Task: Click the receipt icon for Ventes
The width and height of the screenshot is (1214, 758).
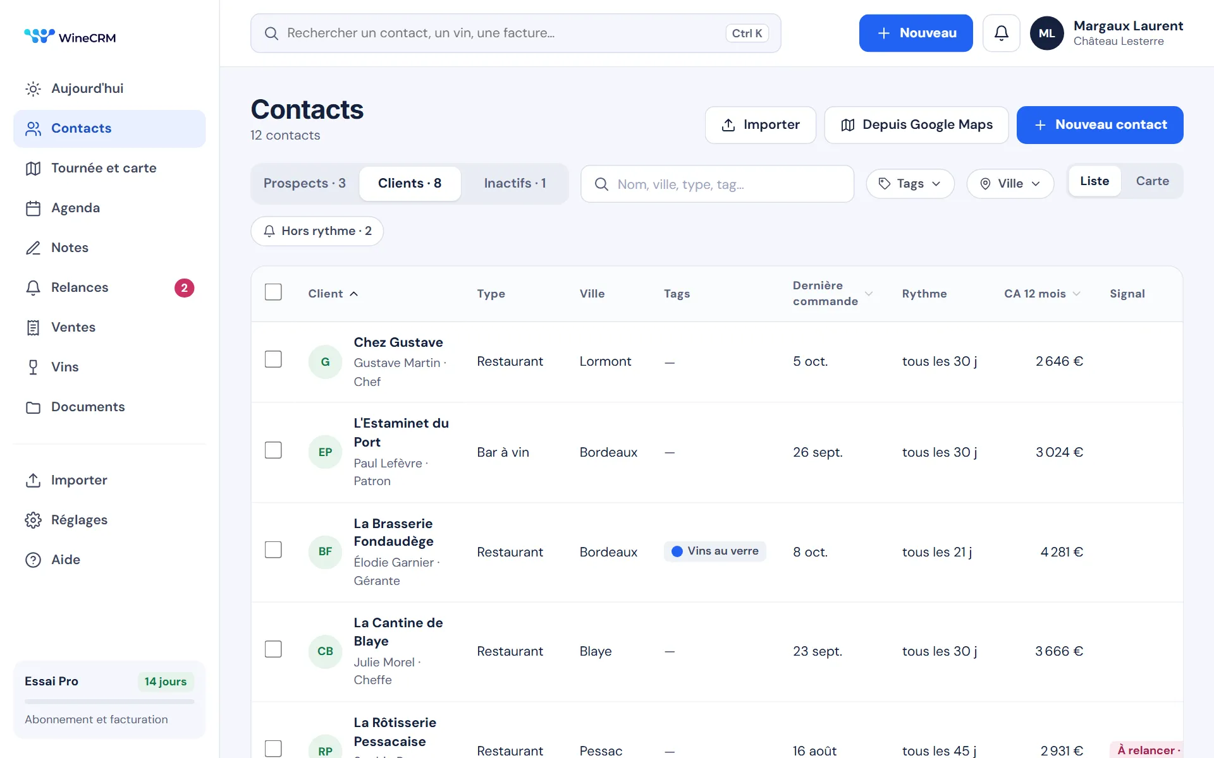Action: pos(33,328)
